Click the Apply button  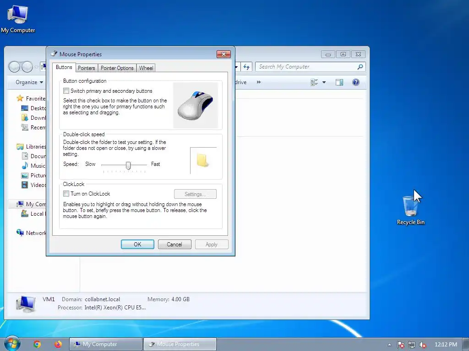tap(212, 245)
